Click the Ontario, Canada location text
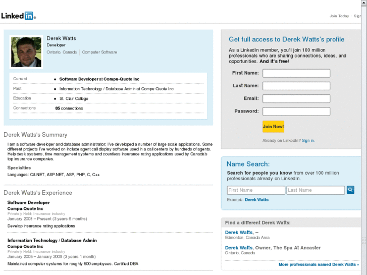The width and height of the screenshot is (367, 275). pyautogui.click(x=62, y=52)
